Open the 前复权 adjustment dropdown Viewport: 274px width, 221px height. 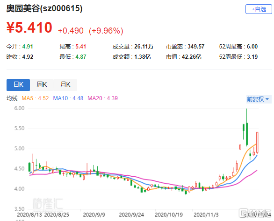pos(259,99)
